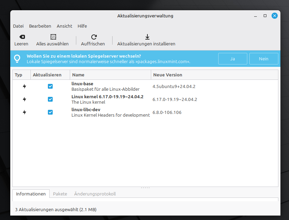Maximize the Aktualisierungsverwaltung window

click(x=265, y=16)
